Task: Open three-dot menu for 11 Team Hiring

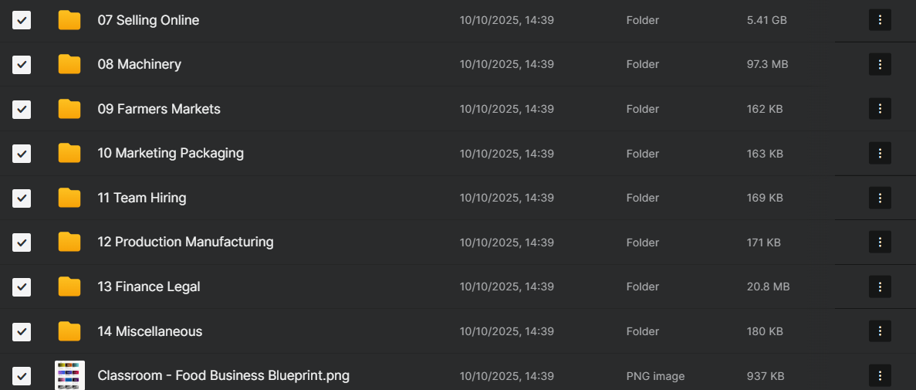Action: pos(880,198)
